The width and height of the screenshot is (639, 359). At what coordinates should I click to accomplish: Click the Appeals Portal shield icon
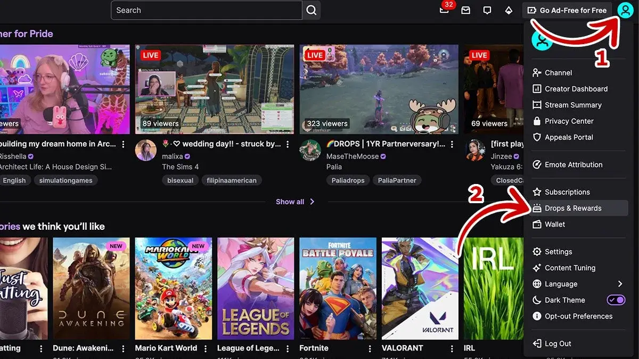pyautogui.click(x=537, y=137)
